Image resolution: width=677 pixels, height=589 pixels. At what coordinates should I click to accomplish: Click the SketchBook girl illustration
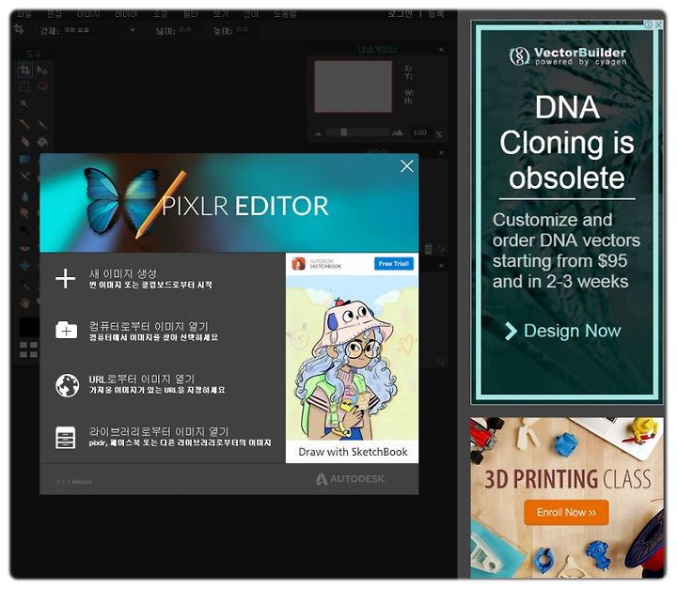[x=352, y=358]
